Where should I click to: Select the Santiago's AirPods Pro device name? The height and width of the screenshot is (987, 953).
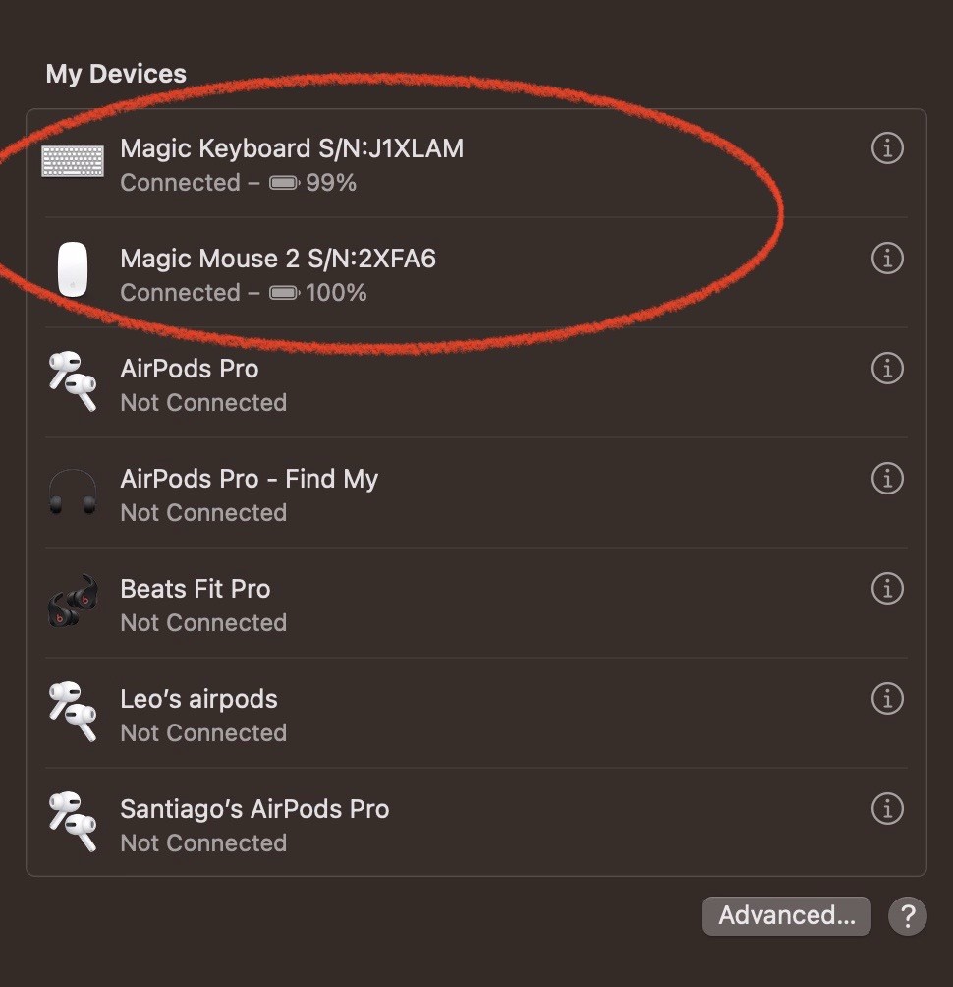tap(254, 809)
